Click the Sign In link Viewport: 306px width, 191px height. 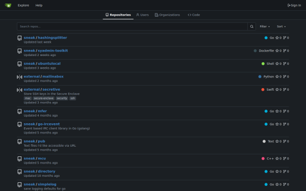[294, 5]
